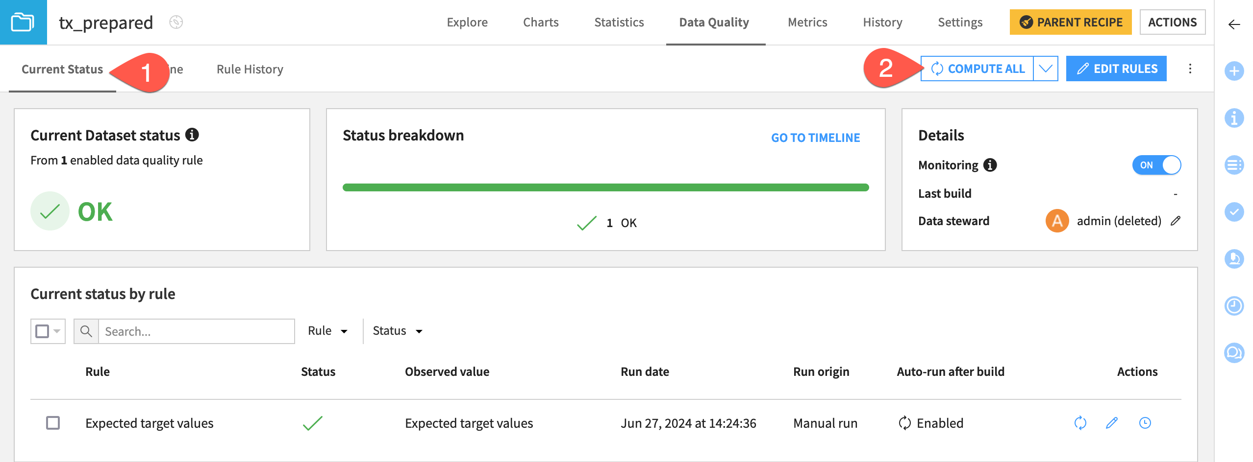
Task: Click the Parent Recipe button
Action: (1071, 22)
